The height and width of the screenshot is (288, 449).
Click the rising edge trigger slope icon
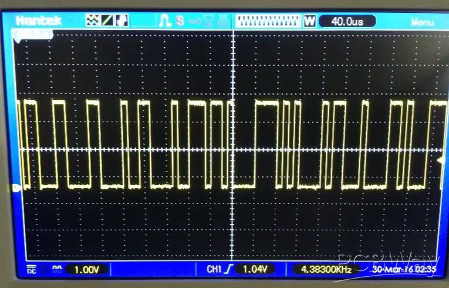[x=229, y=269]
